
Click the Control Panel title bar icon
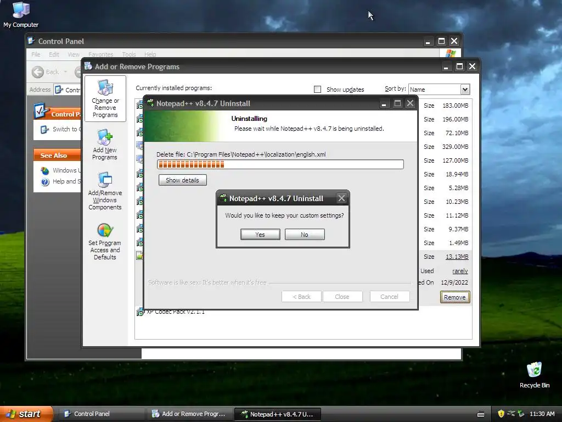pyautogui.click(x=31, y=41)
